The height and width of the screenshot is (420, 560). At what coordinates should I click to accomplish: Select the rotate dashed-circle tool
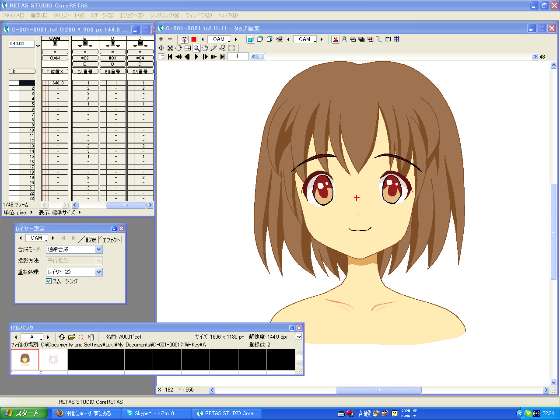[178, 48]
